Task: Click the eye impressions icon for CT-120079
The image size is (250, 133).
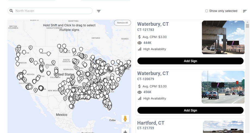Action: point(140,92)
